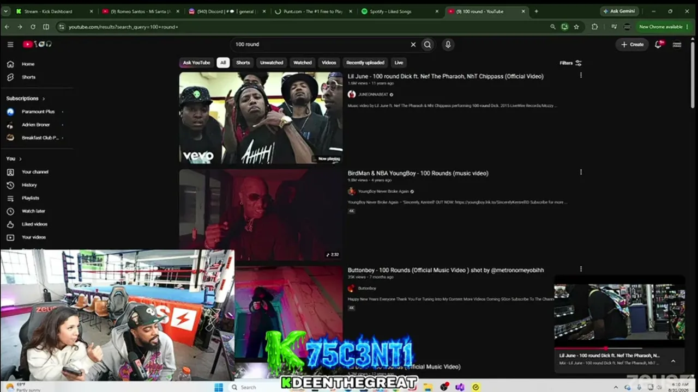Image resolution: width=698 pixels, height=392 pixels.
Task: Show hidden system tray icons
Action: [x=616, y=387]
